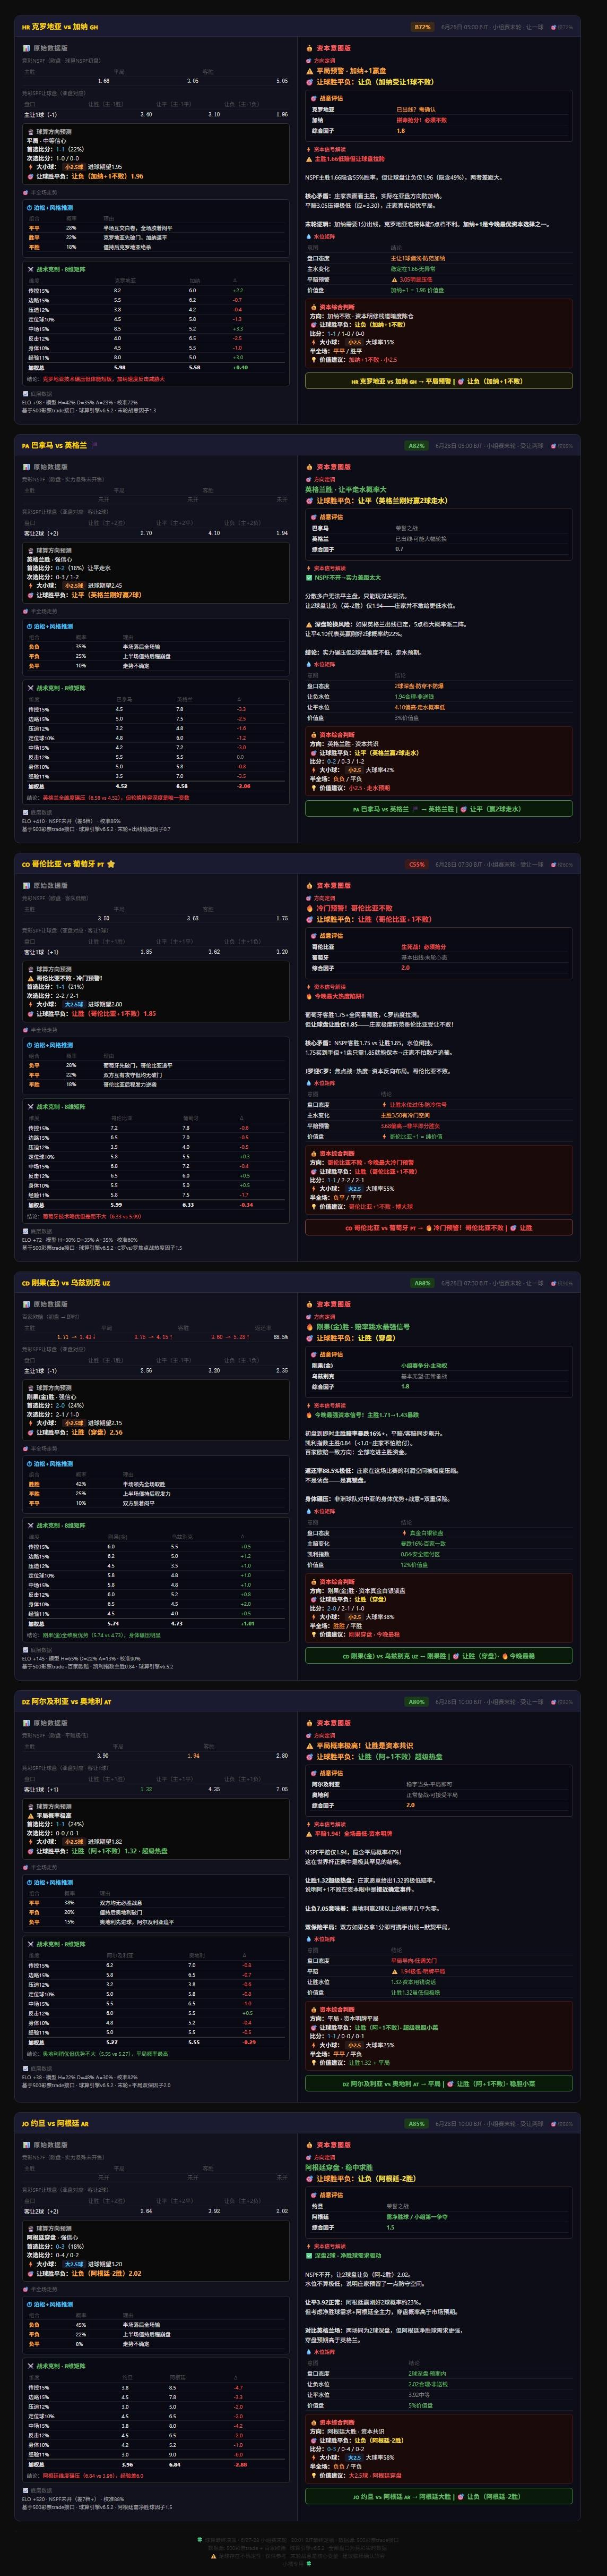Viewport: 607px width, 2576px height.
Task: Click the 哥伦比亚 vs 葡萄牙 冷门预警 red summary banner
Action: pyautogui.click(x=439, y=1227)
